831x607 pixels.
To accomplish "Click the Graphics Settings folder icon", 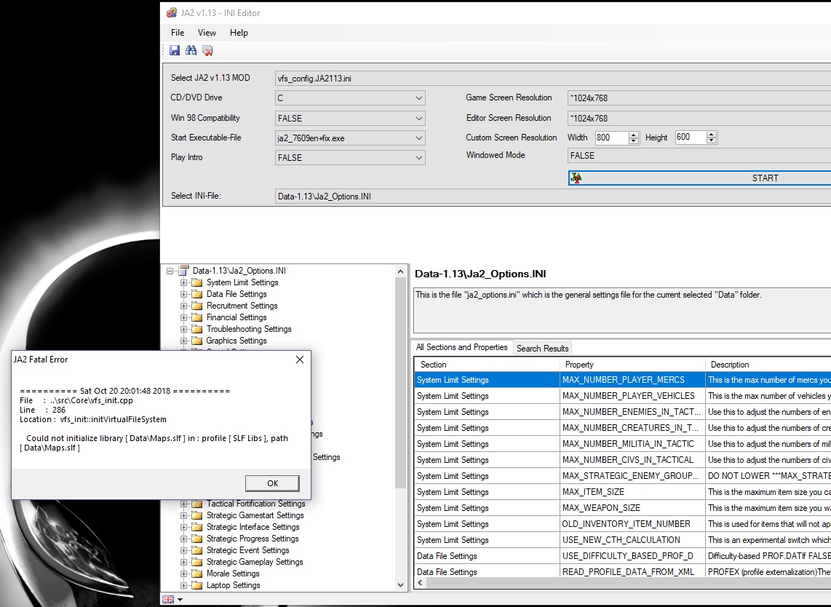I will (197, 341).
